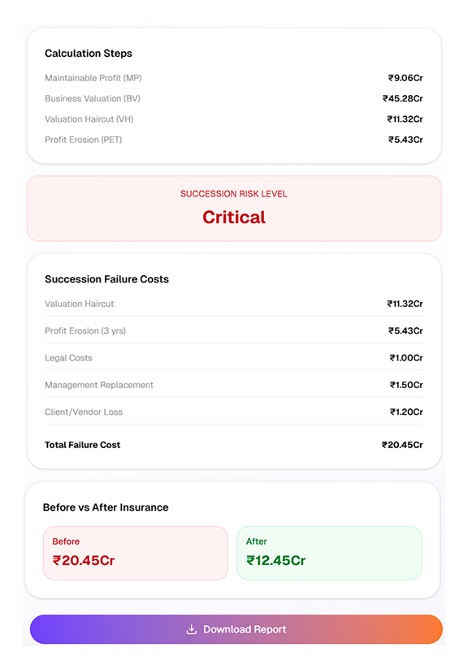Click the Total Failure Cost label
The width and height of the screenshot is (468, 669).
click(x=82, y=445)
